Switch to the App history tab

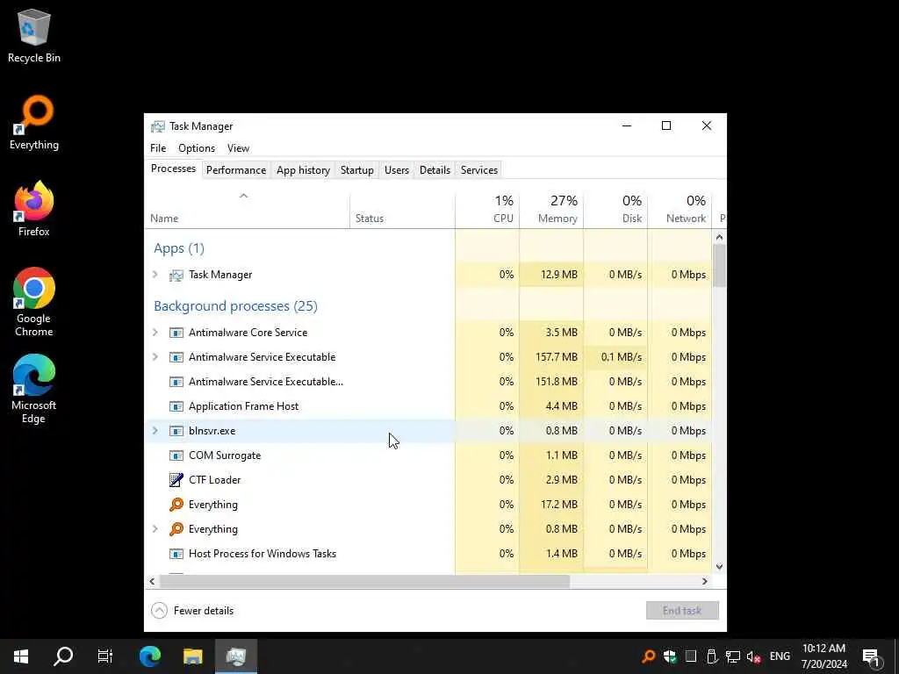click(303, 170)
